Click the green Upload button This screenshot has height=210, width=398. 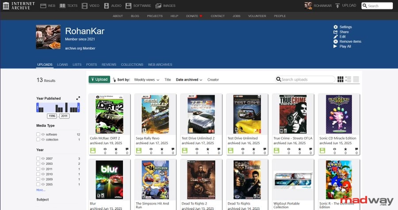tap(99, 80)
